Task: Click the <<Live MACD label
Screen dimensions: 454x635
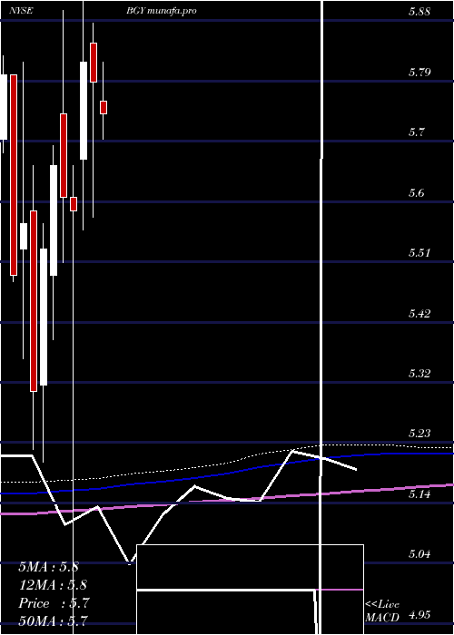Action: point(382,611)
